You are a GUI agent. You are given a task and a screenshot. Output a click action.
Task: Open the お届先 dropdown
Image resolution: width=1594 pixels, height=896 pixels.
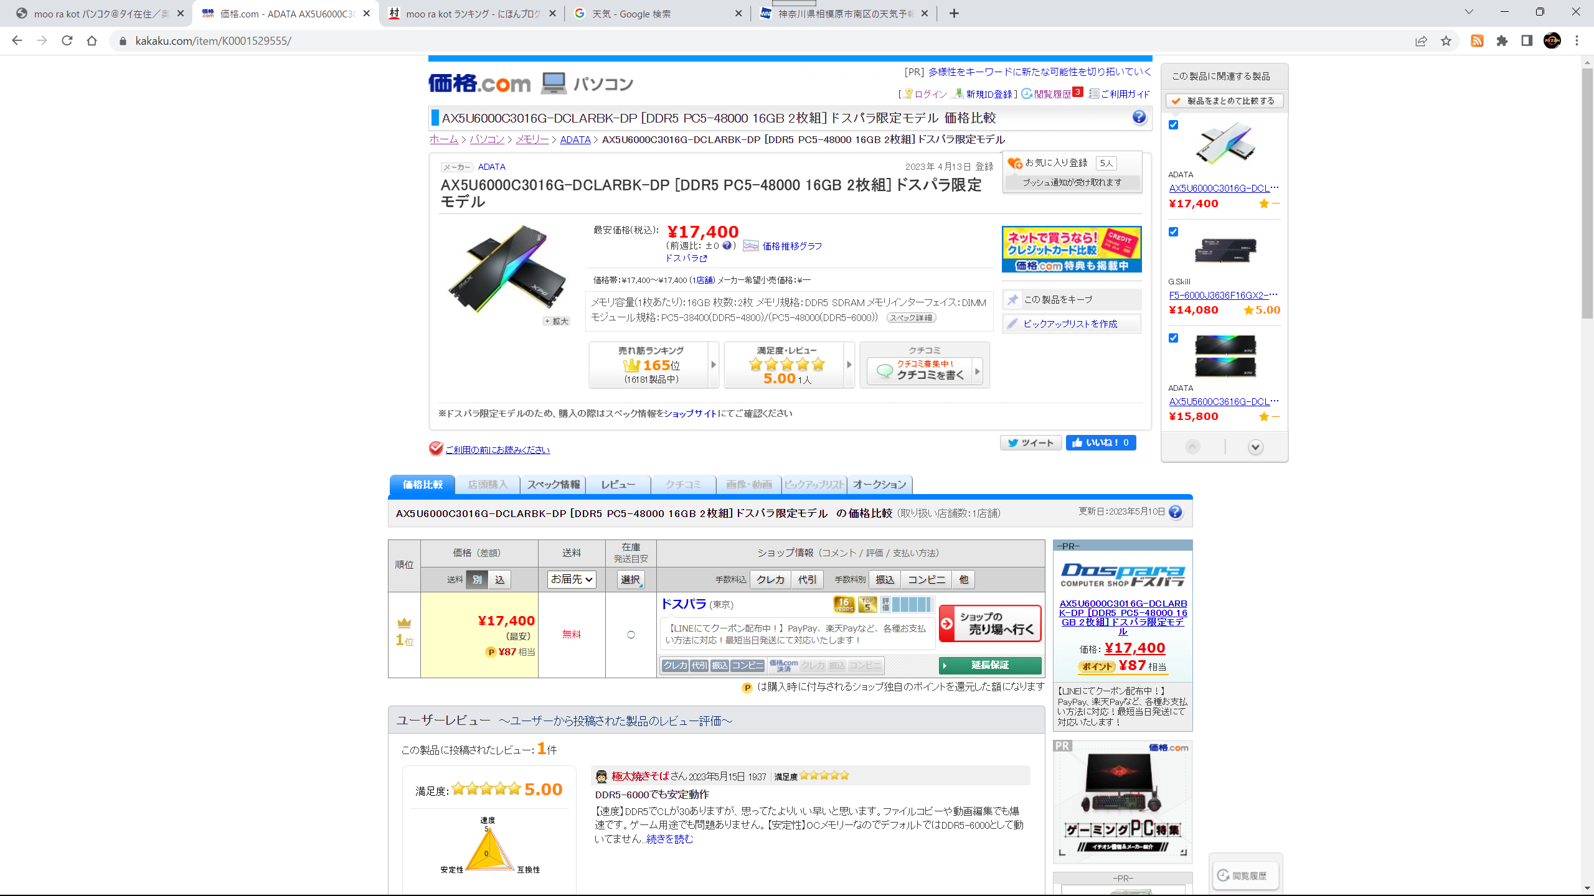click(x=572, y=579)
